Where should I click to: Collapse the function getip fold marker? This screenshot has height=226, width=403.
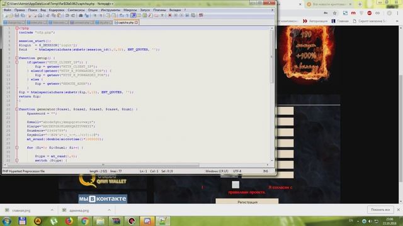tap(17, 58)
